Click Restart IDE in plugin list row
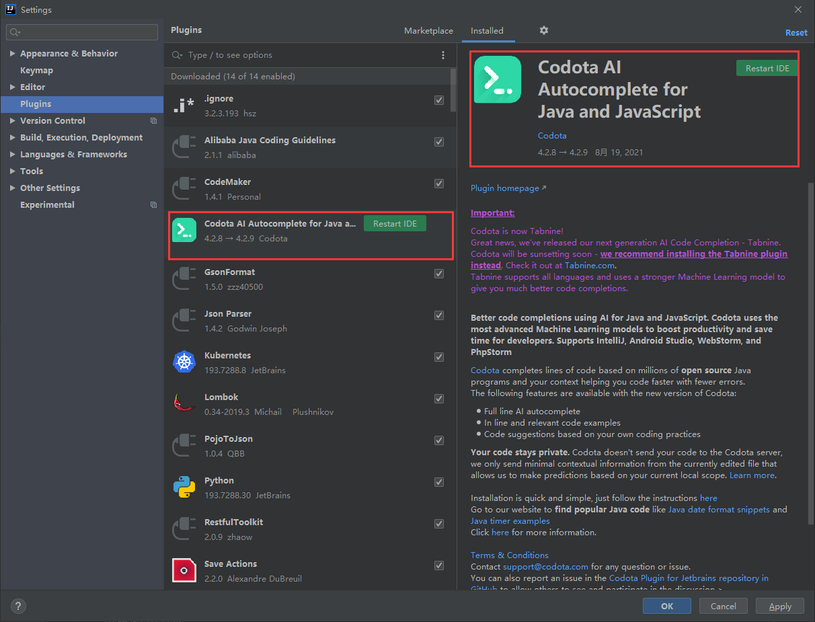815x622 pixels. (x=395, y=224)
